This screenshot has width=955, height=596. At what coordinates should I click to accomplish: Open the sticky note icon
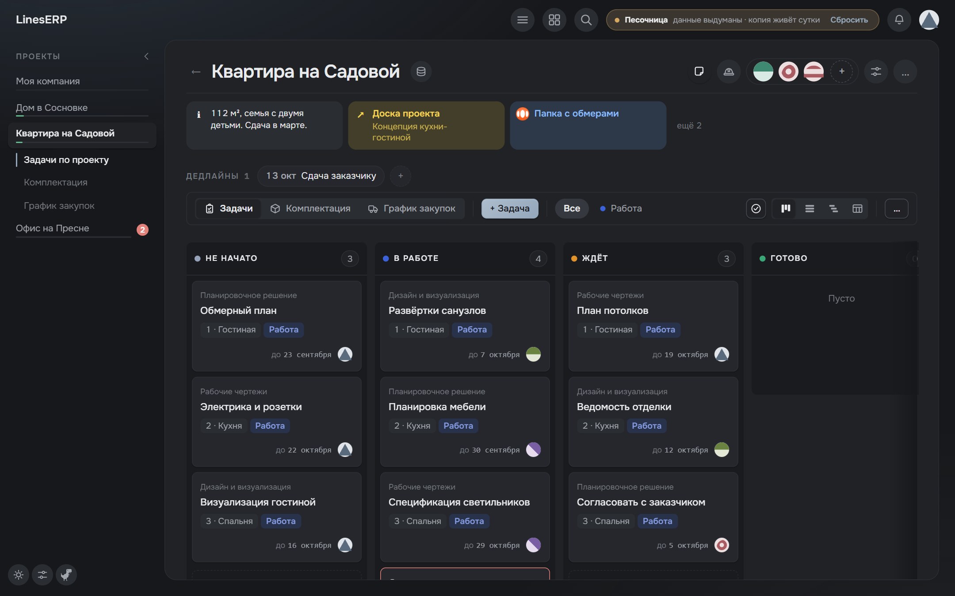(699, 72)
